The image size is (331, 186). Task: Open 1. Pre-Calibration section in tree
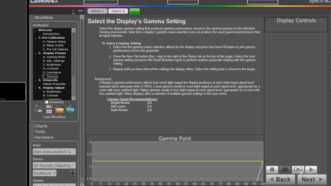52,38
